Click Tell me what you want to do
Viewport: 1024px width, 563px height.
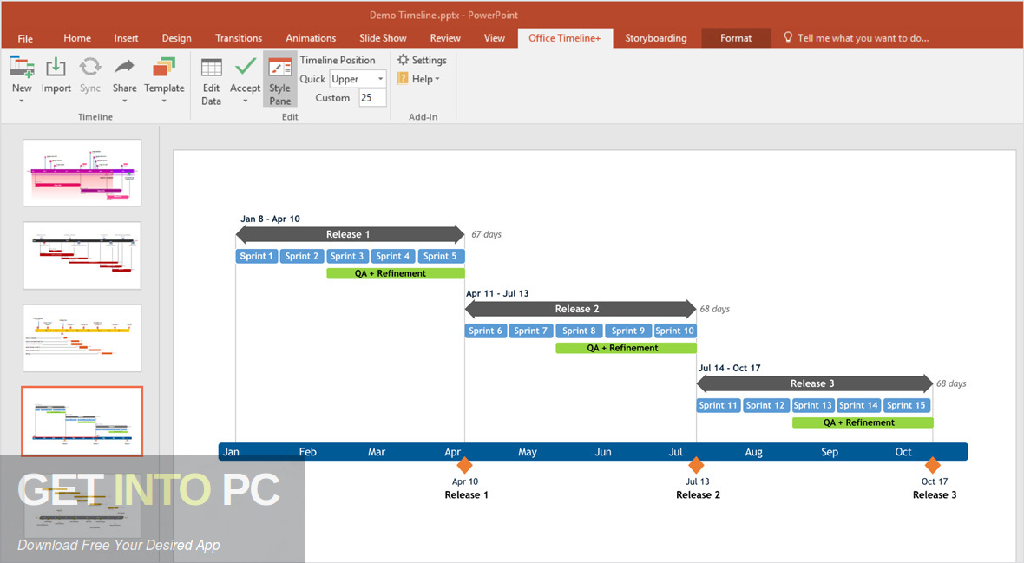pyautogui.click(x=863, y=38)
